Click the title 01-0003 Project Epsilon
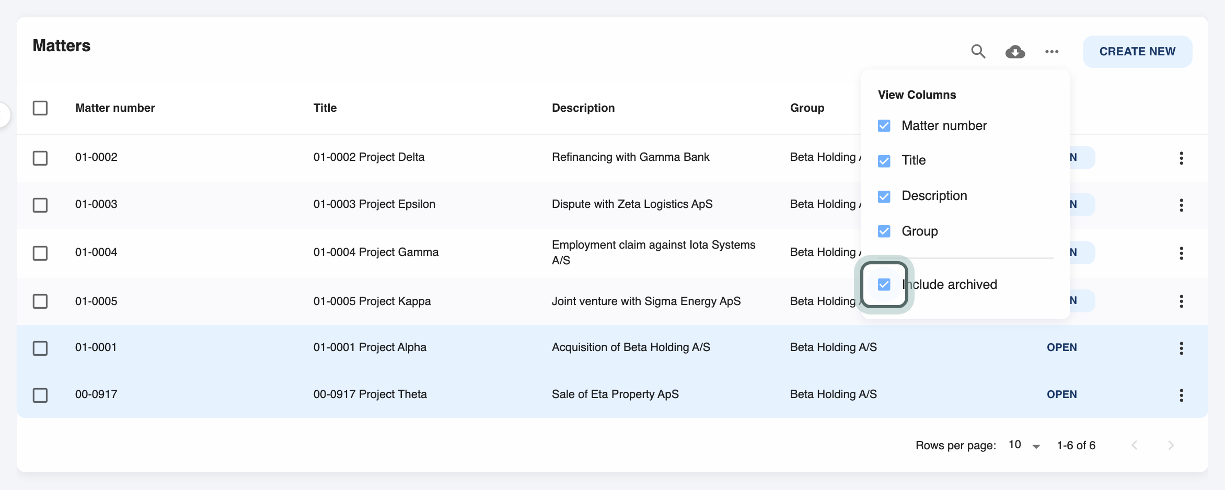The width and height of the screenshot is (1225, 490). 374,204
